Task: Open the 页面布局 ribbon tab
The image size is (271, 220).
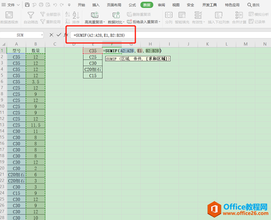Action: pos(114,5)
